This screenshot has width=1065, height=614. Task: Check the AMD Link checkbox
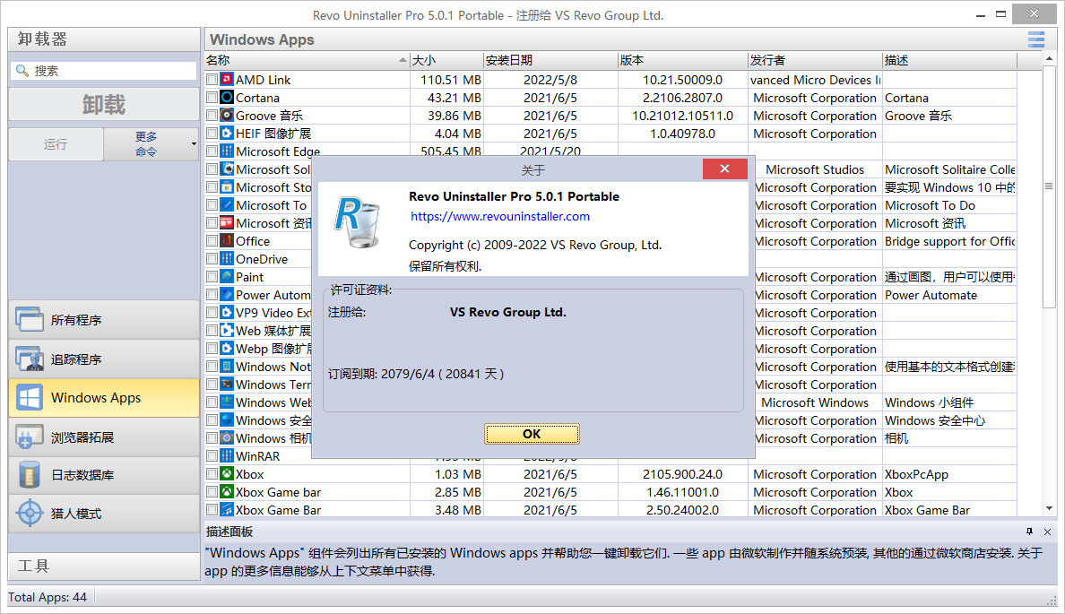tap(212, 80)
